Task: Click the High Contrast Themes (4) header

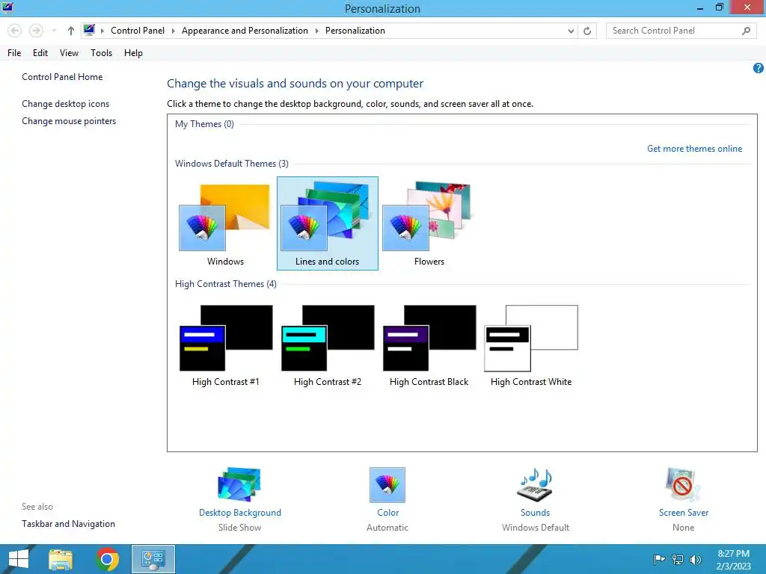Action: (x=226, y=283)
